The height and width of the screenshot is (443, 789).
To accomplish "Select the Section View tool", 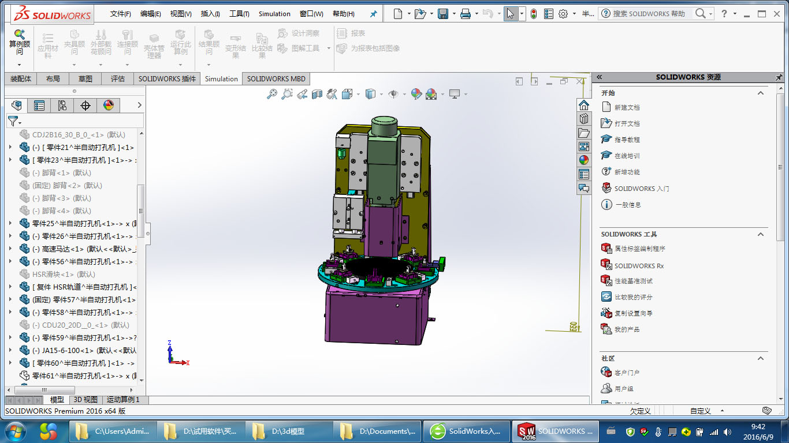I will click(x=317, y=94).
